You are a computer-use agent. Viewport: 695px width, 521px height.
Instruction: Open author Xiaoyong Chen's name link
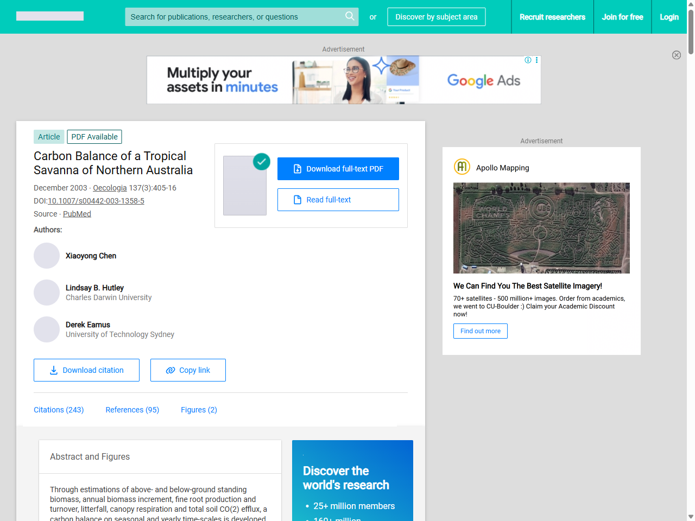click(x=91, y=256)
